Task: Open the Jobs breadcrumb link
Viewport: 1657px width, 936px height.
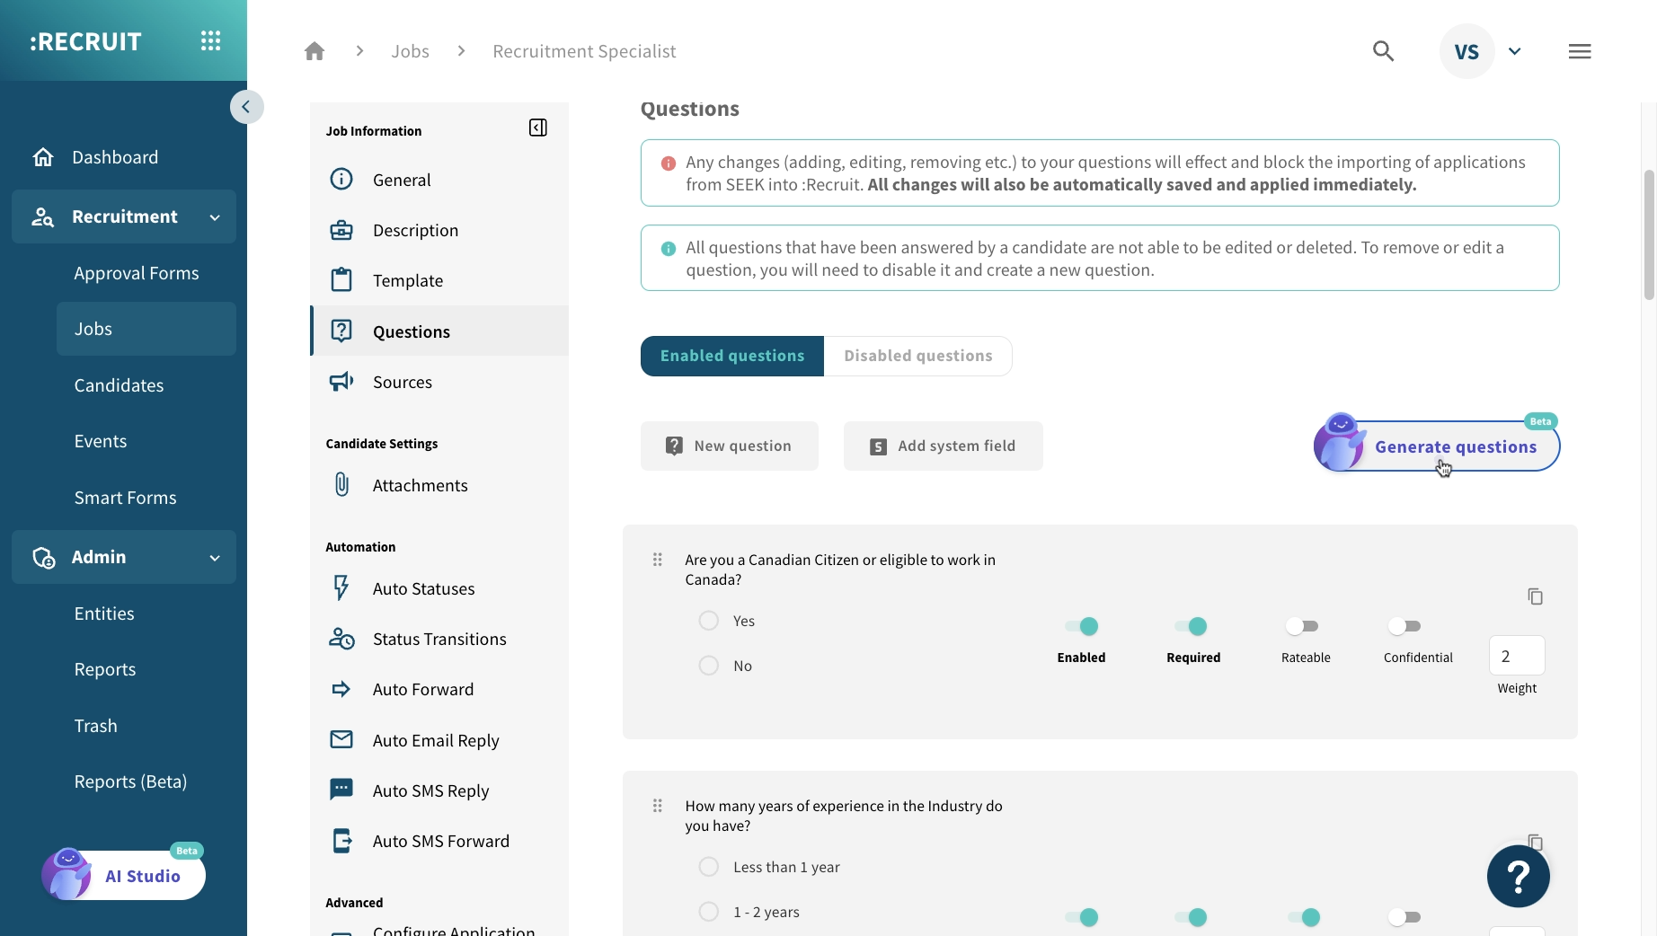Action: tap(410, 51)
